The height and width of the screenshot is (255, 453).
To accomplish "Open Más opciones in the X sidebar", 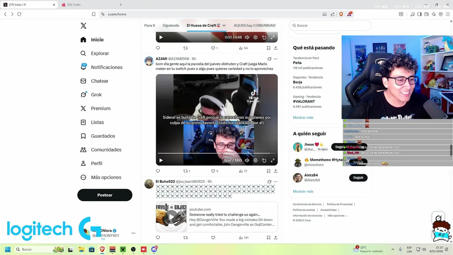I will point(101,177).
